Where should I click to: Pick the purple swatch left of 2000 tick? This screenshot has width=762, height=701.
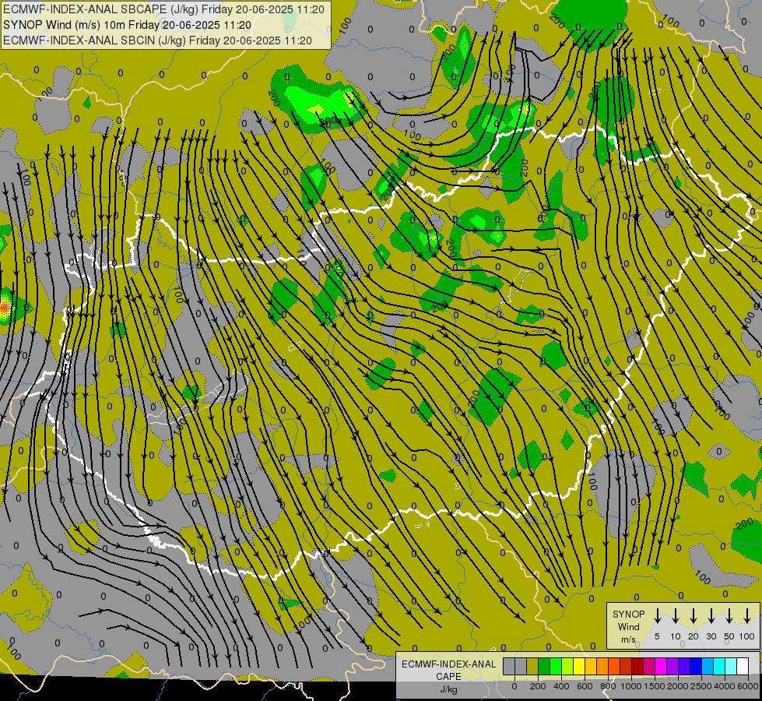click(672, 666)
